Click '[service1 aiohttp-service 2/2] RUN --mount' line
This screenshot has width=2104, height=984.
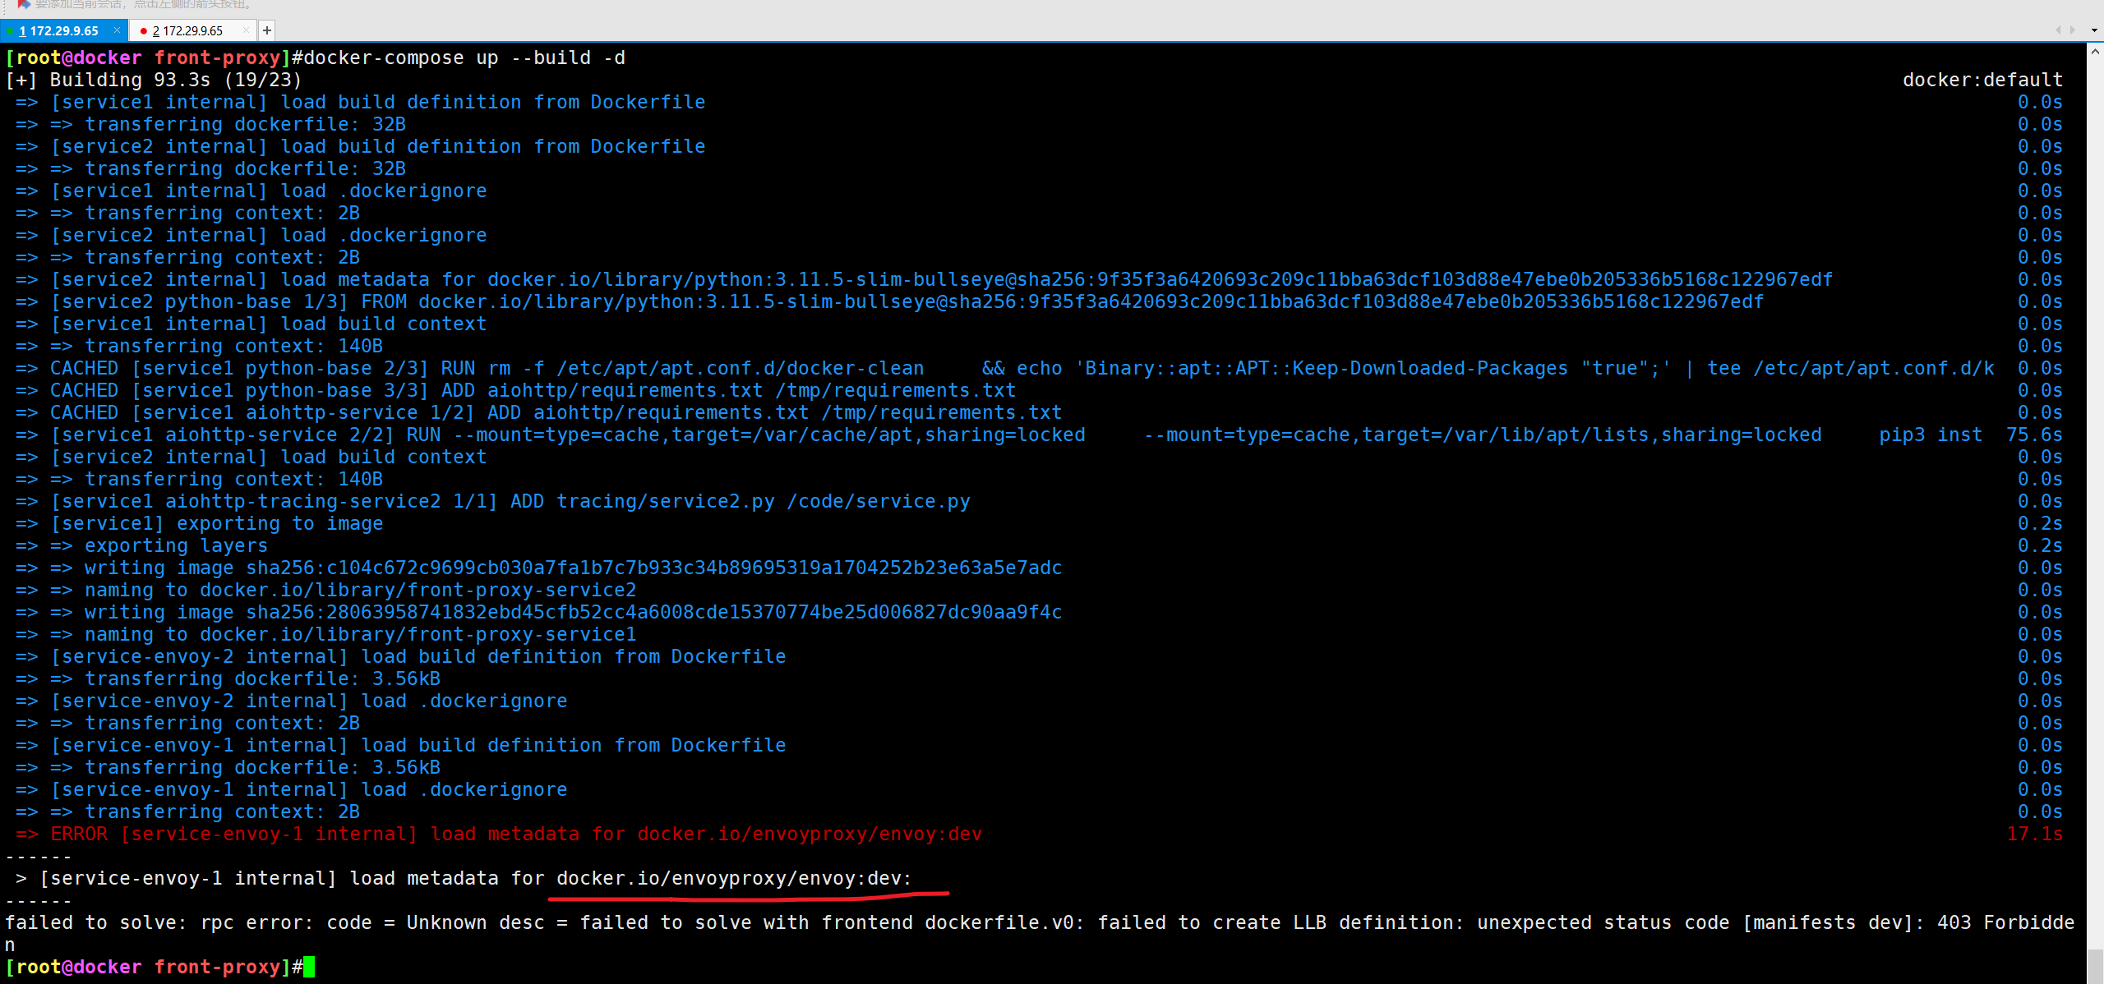(1017, 435)
